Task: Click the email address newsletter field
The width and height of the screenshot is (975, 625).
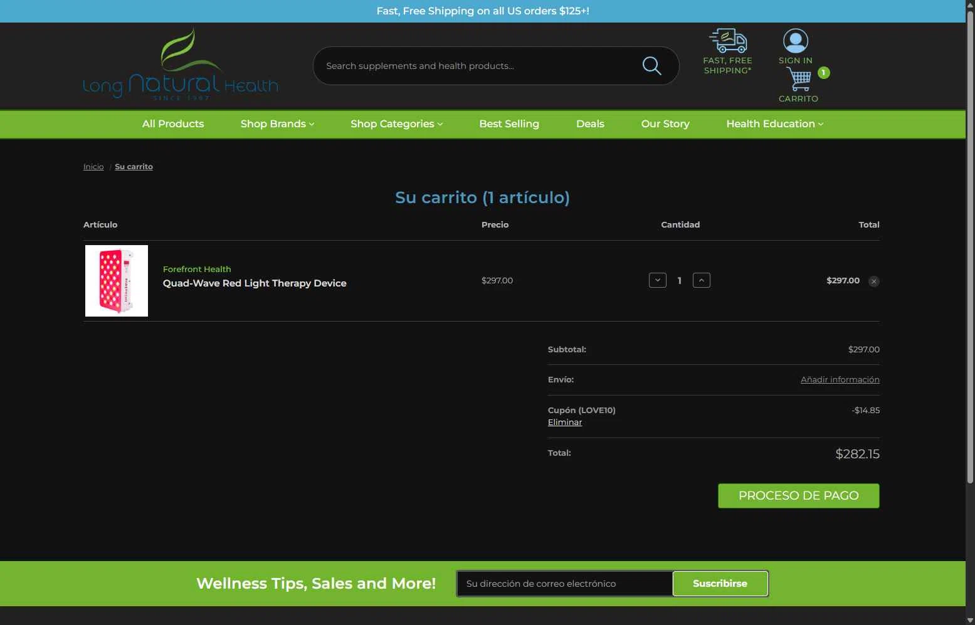Action: 564,584
